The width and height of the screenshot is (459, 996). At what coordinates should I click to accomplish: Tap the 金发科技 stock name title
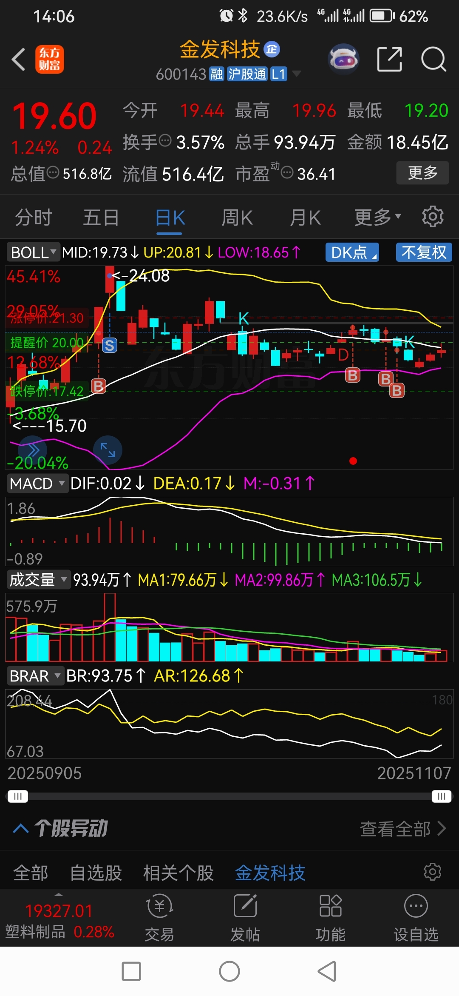click(220, 49)
